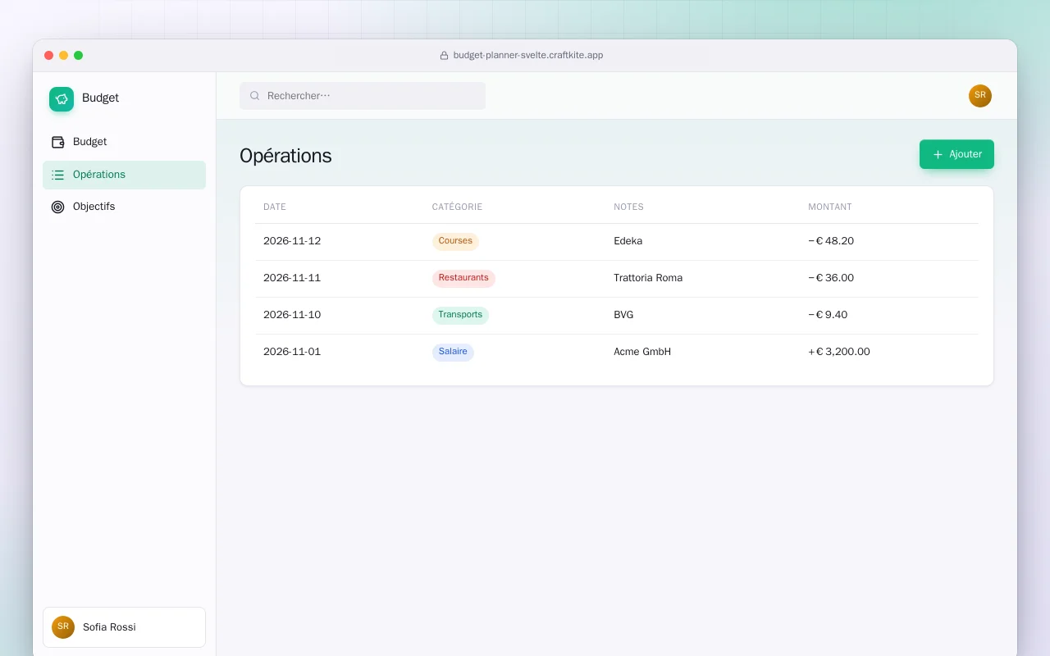Click the MONTANT column header

(830, 207)
